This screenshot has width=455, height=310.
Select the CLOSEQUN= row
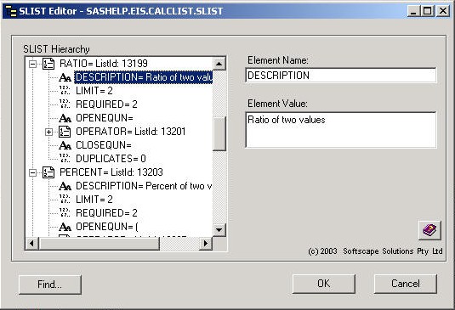point(104,145)
